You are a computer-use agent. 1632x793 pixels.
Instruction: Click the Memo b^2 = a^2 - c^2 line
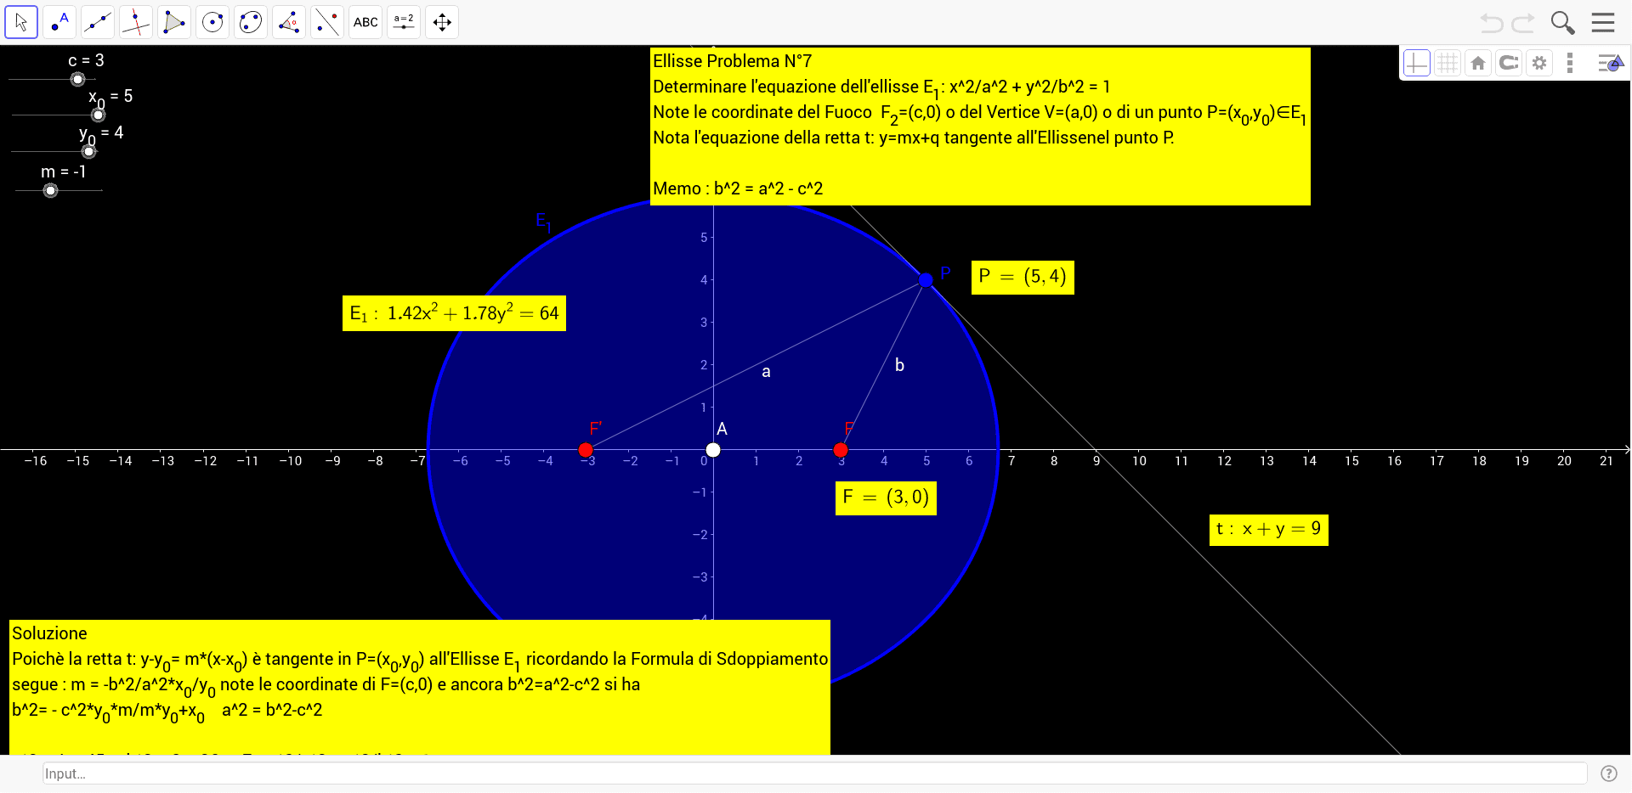coord(737,188)
